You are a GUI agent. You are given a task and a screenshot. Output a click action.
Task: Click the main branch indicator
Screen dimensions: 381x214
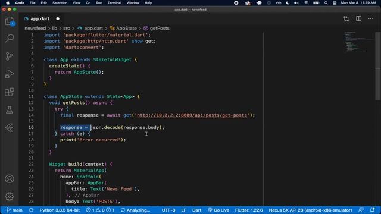[x=14, y=210]
